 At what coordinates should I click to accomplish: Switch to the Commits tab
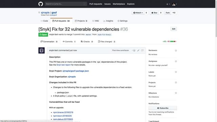pos(69,41)
